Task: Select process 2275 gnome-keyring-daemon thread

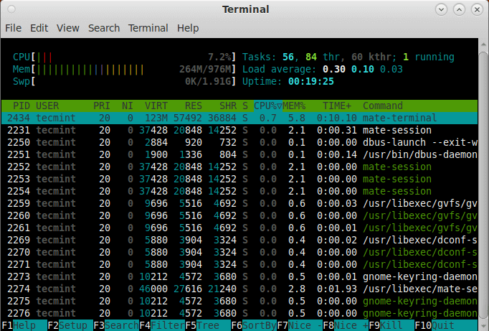Action: point(239,301)
